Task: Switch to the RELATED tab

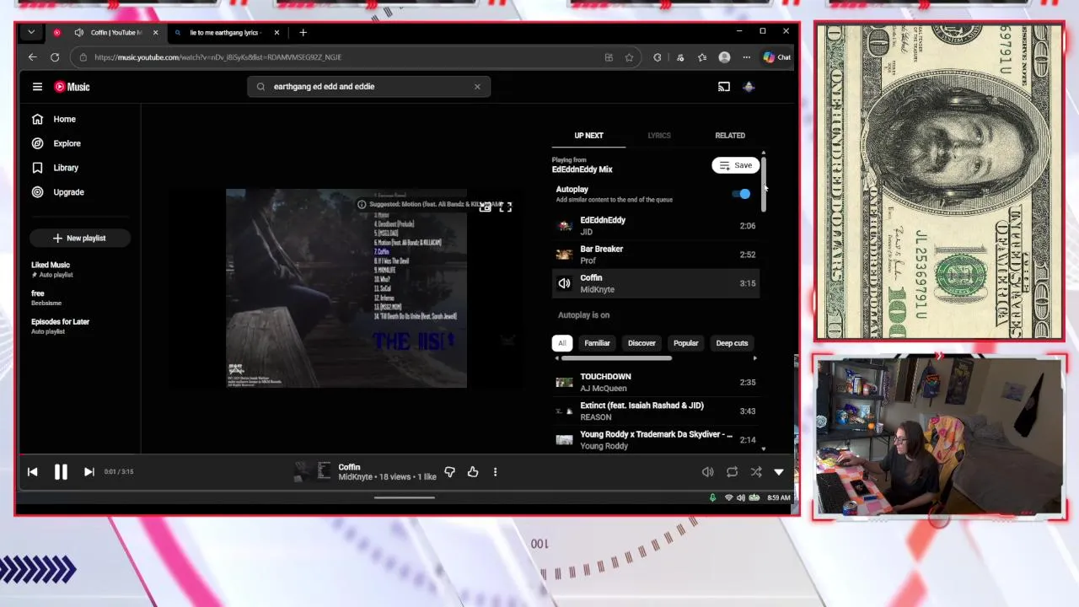Action: [730, 135]
